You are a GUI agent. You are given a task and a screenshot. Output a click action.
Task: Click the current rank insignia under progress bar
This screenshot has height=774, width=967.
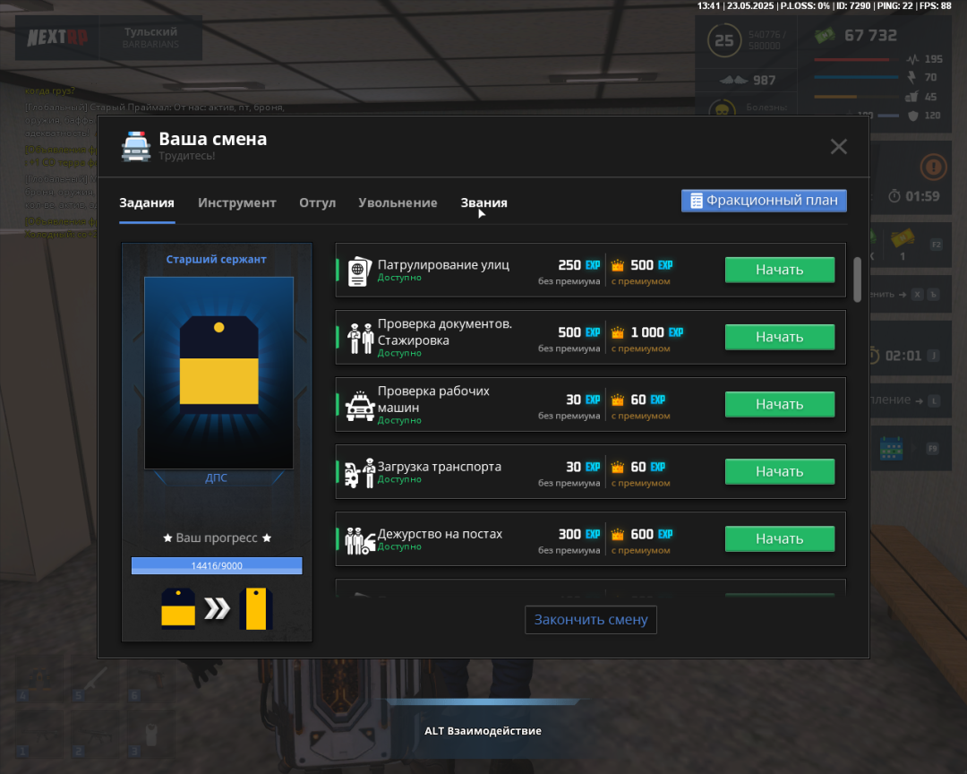(178, 609)
